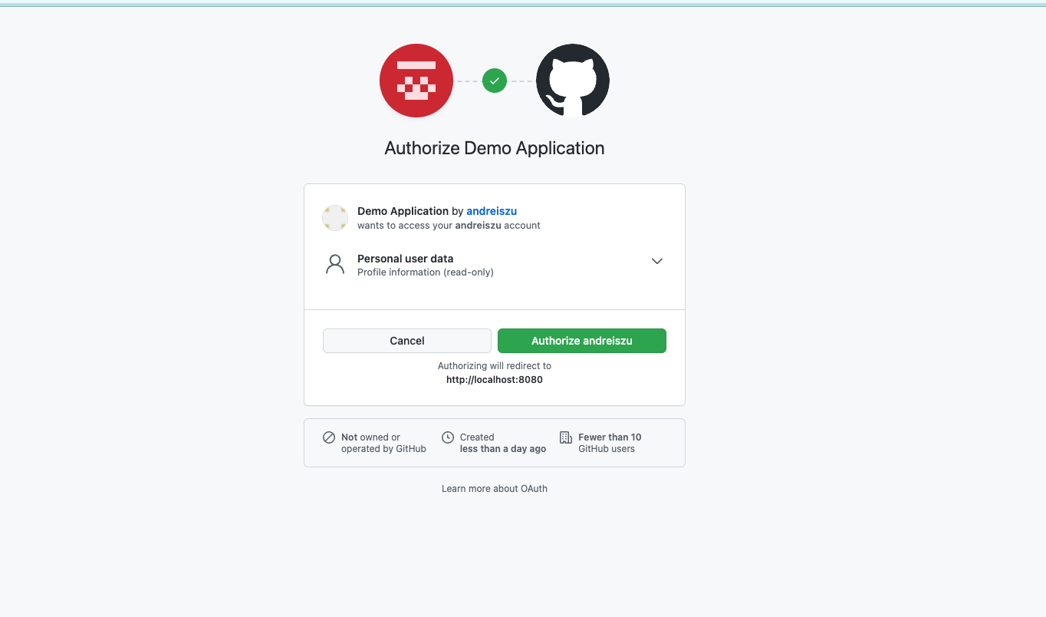The image size is (1046, 617).
Task: Click the clock icon beside Created
Action: tap(448, 437)
